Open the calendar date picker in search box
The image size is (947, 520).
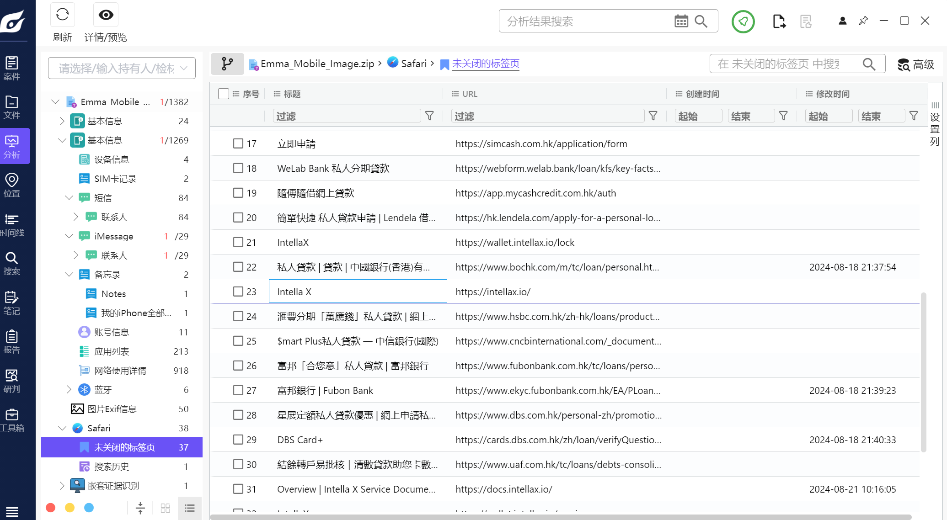pos(681,21)
